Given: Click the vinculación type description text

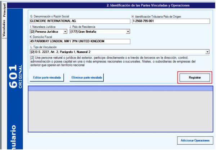Looking at the screenshot, I should pos(119,61).
